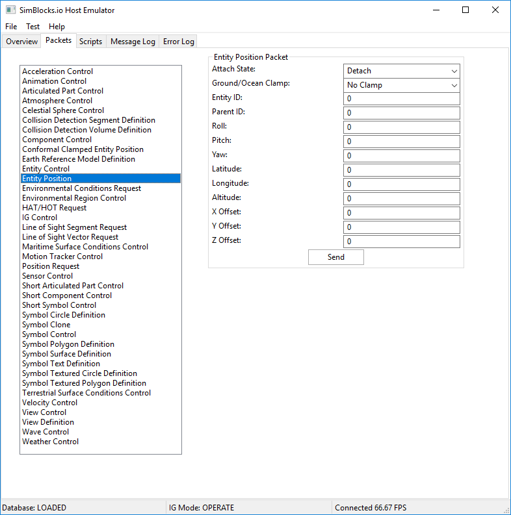The width and height of the screenshot is (511, 515).
Task: Select Symbol Circle Definition
Action: click(101, 315)
